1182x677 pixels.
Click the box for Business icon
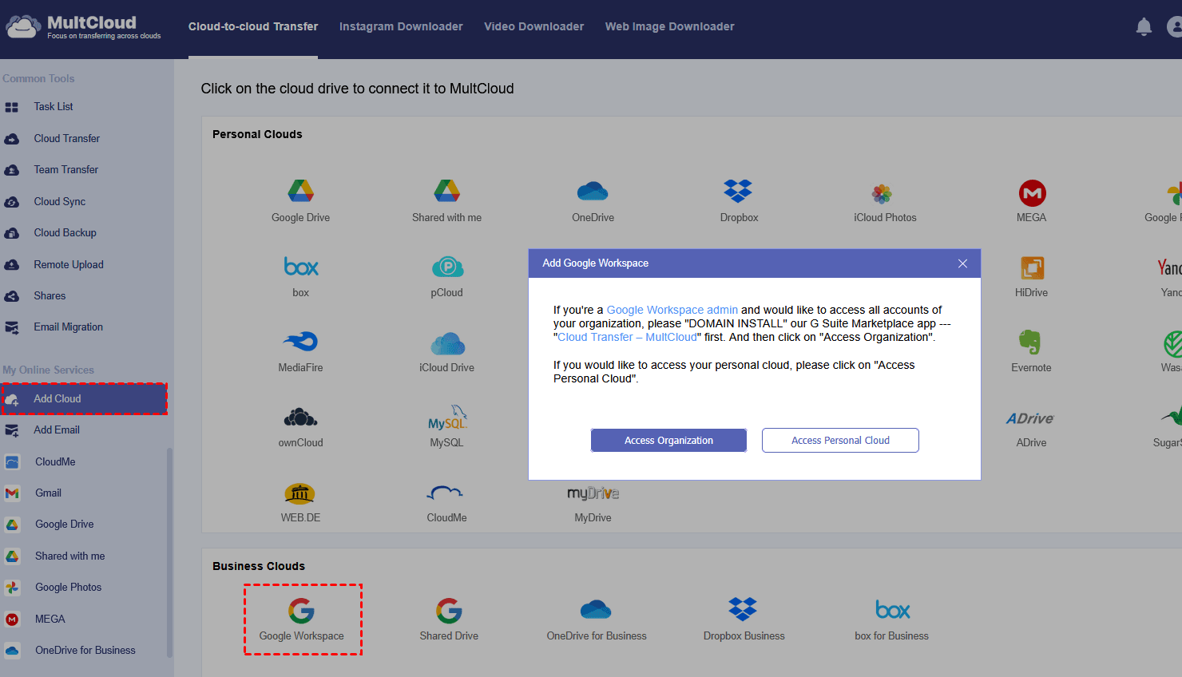pyautogui.click(x=892, y=611)
